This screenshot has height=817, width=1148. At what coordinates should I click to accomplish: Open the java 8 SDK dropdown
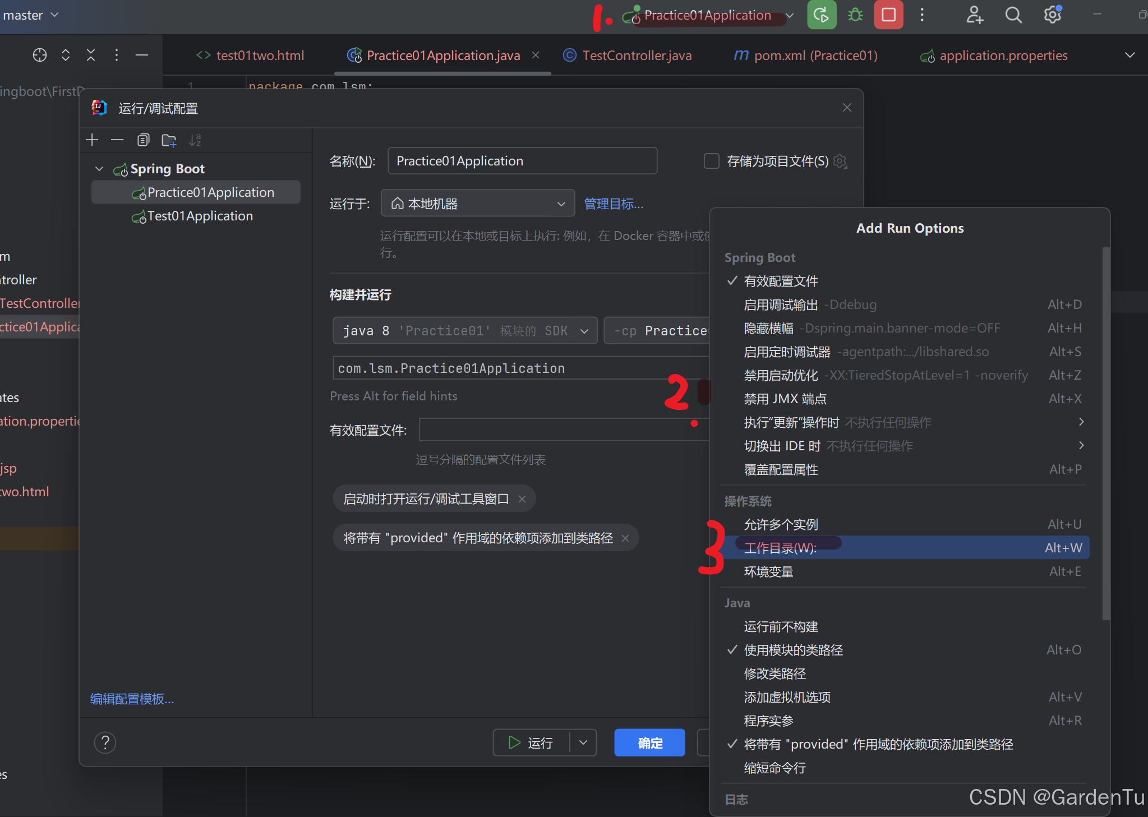465,331
